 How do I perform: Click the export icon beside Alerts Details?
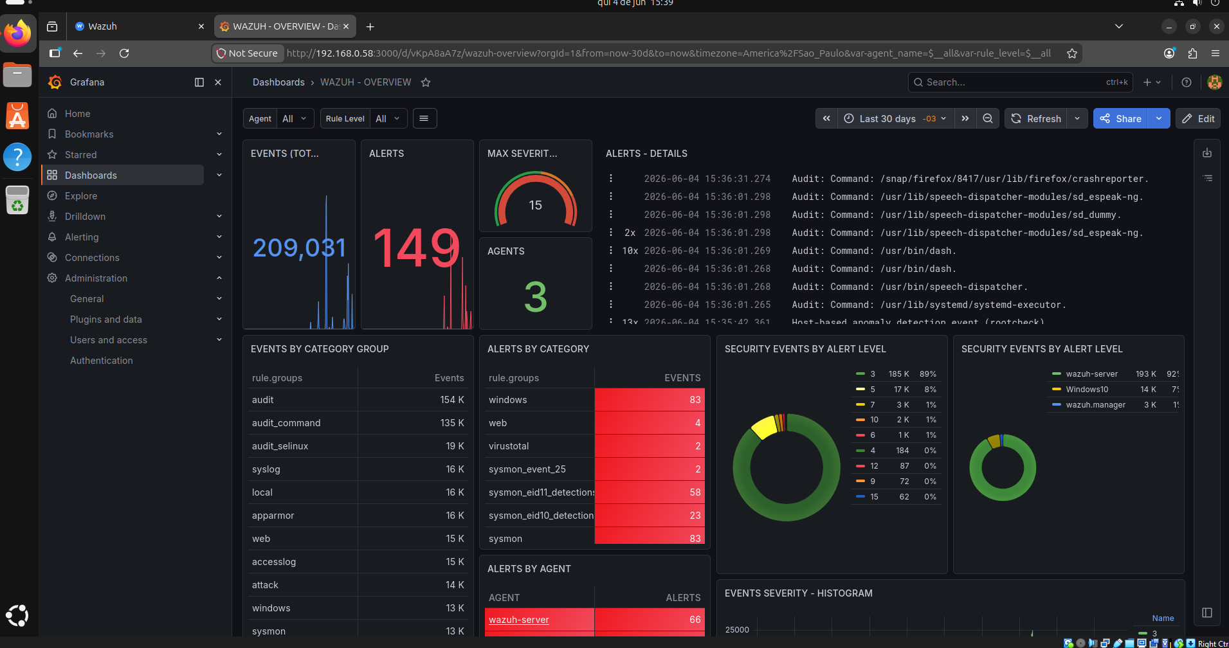(x=1207, y=153)
